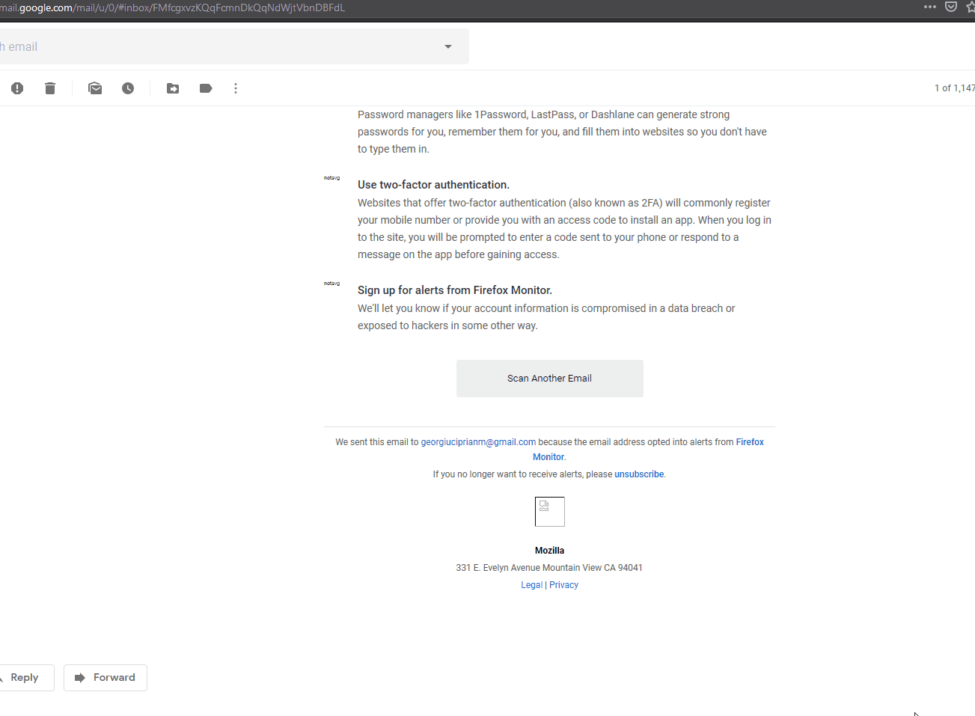Open browser page actions three-dot menu
This screenshot has height=716, width=975.
930,7
